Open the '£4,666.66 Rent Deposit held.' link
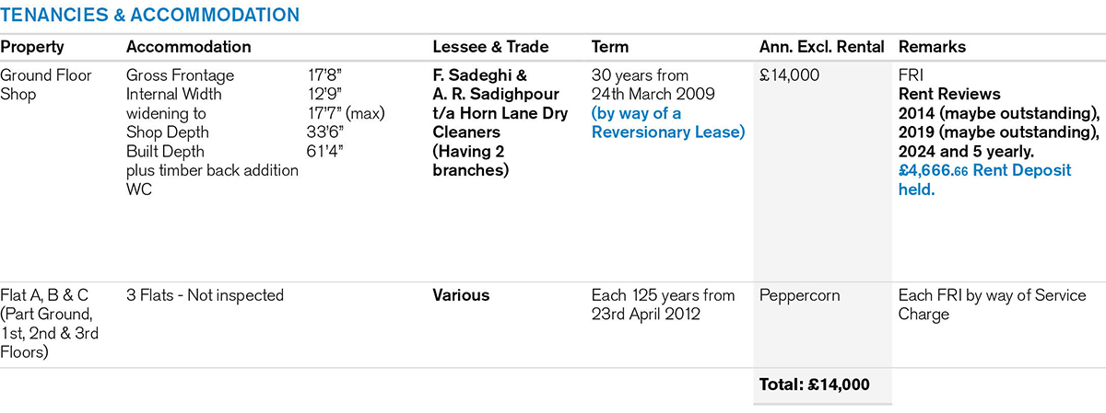1106x413 pixels. 984,180
